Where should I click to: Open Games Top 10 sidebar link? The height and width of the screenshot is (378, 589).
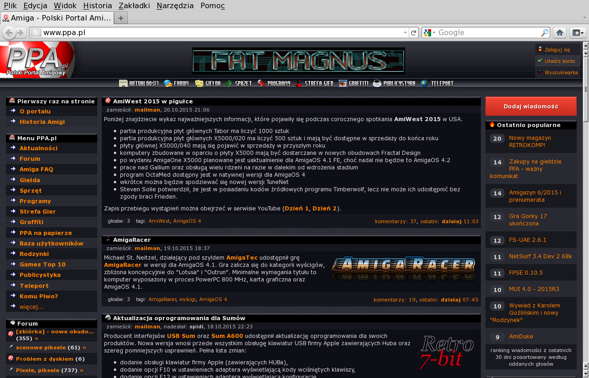[42, 265]
